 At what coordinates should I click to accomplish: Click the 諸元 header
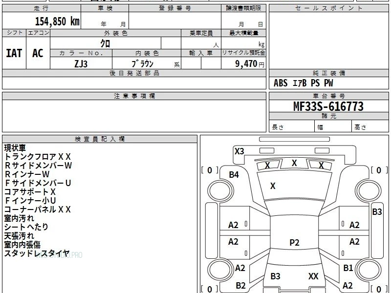pyautogui.click(x=328, y=116)
